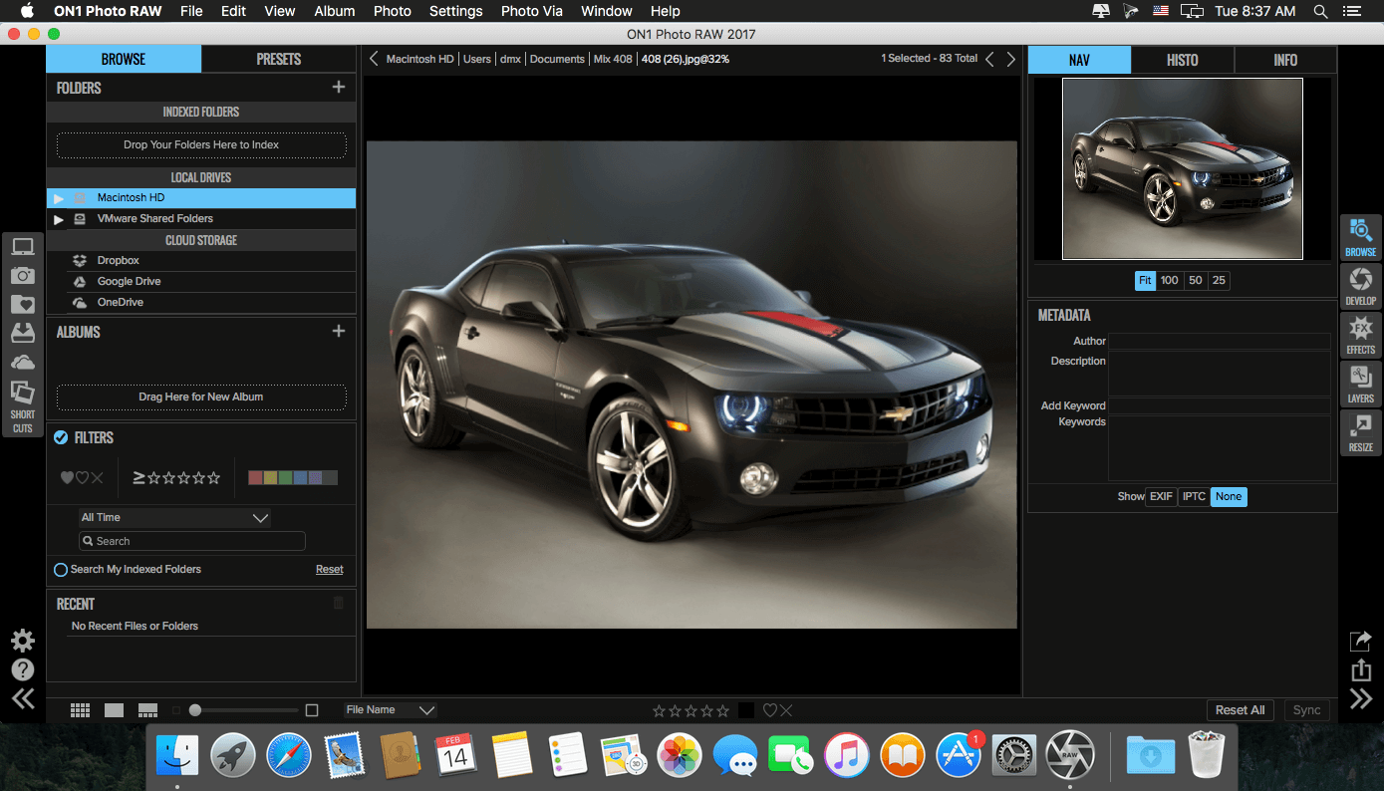Image resolution: width=1384 pixels, height=791 pixels.
Task: Click the Sync button
Action: pyautogui.click(x=1306, y=710)
